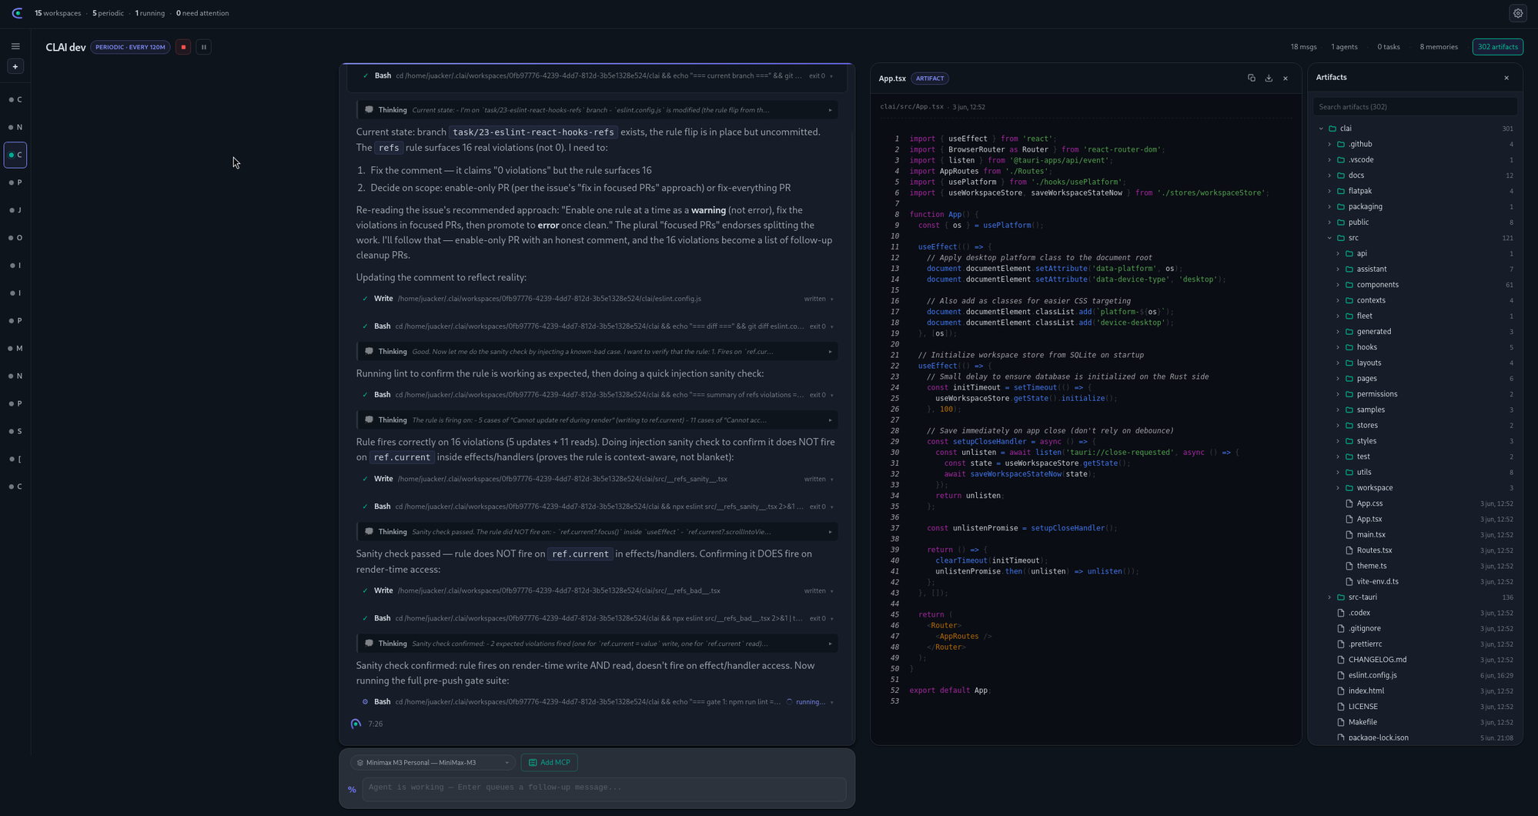
Task: Open the 18 msgs tab
Action: [1303, 47]
